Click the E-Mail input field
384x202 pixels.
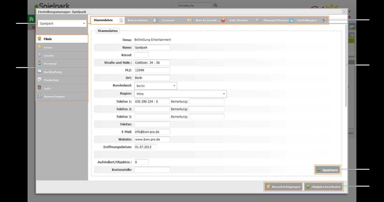click(152, 132)
